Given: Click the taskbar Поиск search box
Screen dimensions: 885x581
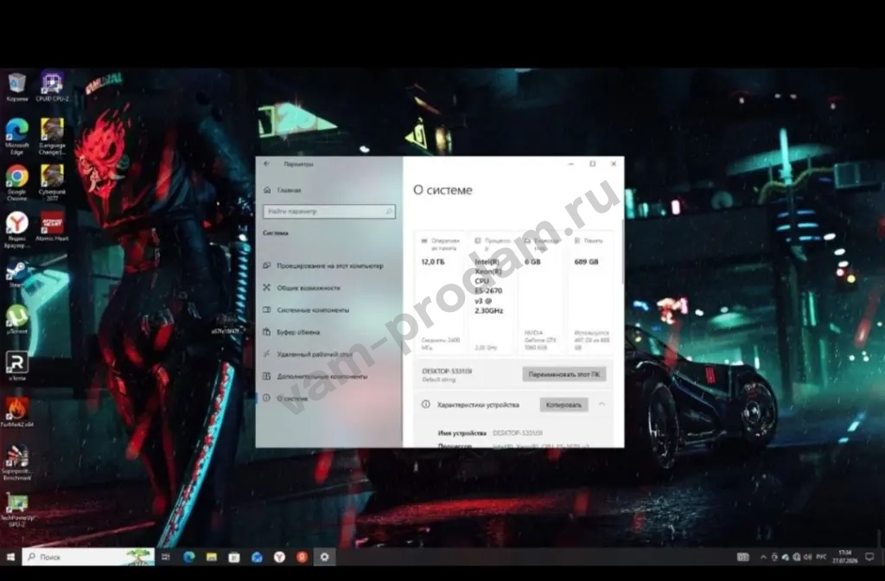Looking at the screenshot, I should pyautogui.click(x=88, y=558).
